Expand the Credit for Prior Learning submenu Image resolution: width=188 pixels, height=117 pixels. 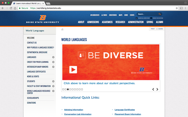53,62
